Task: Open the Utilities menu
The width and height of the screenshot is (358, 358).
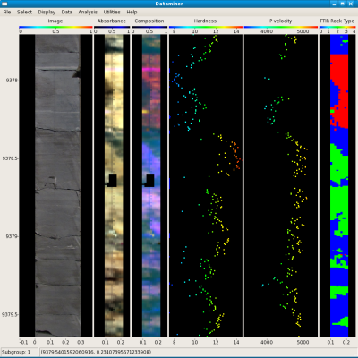Action: (112, 12)
